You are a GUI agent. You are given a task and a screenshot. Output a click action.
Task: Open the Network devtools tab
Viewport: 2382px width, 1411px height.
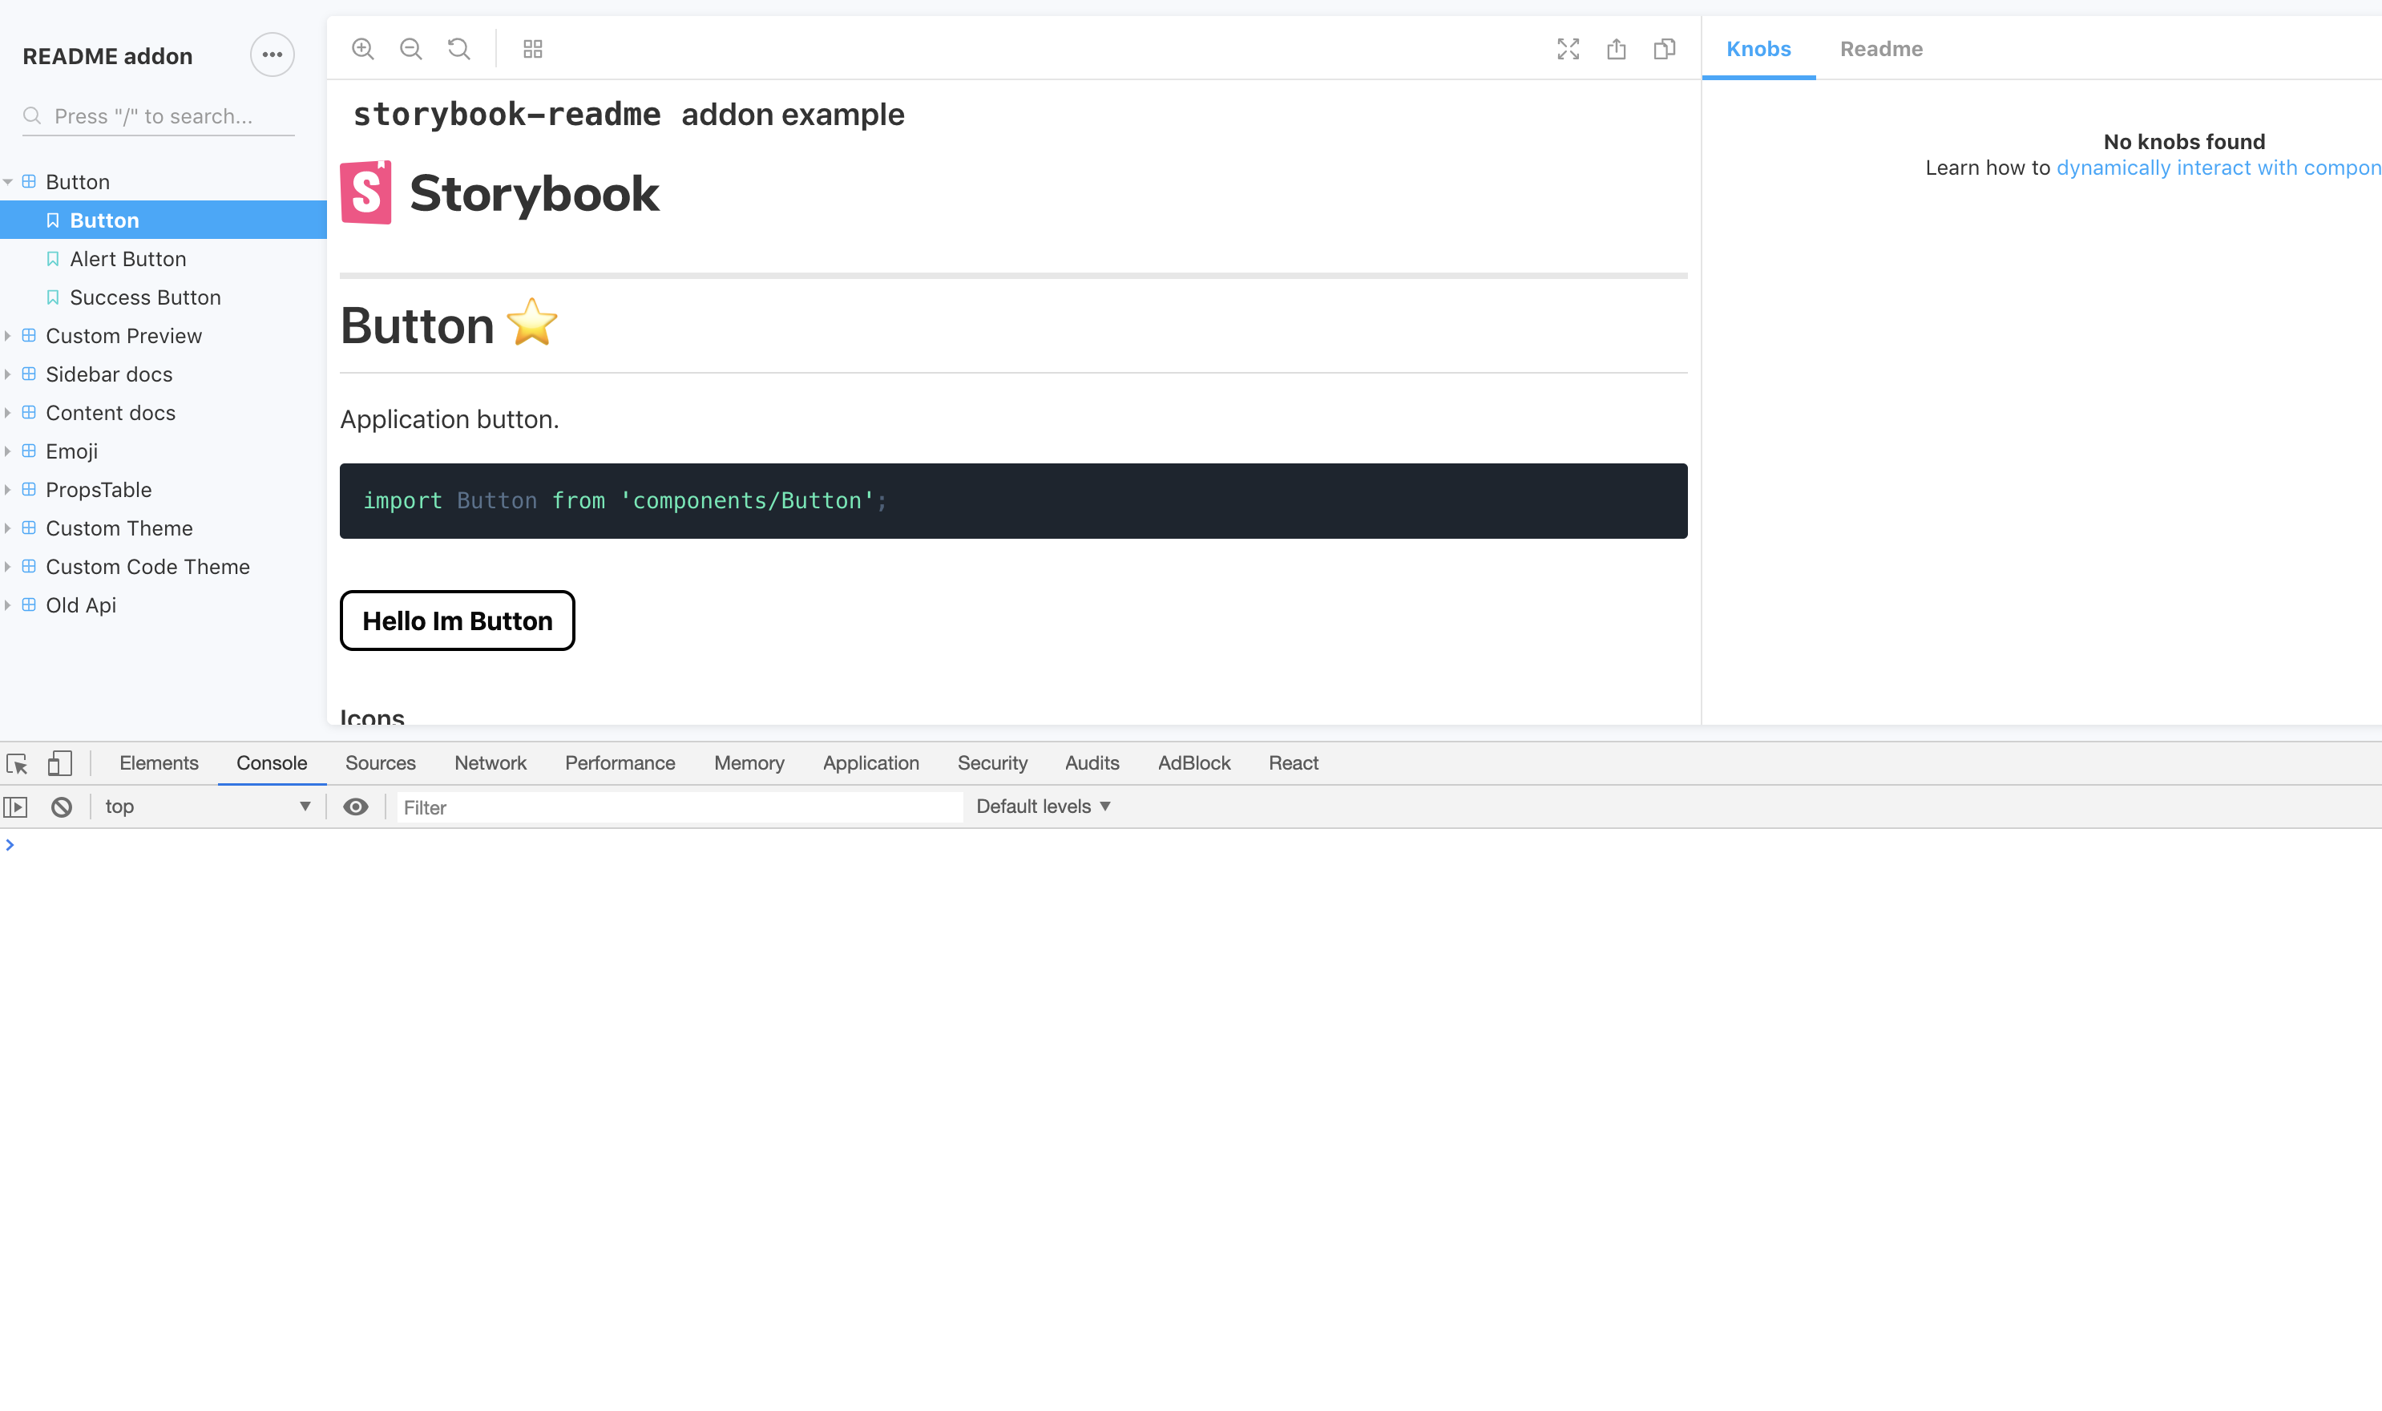pyautogui.click(x=491, y=763)
